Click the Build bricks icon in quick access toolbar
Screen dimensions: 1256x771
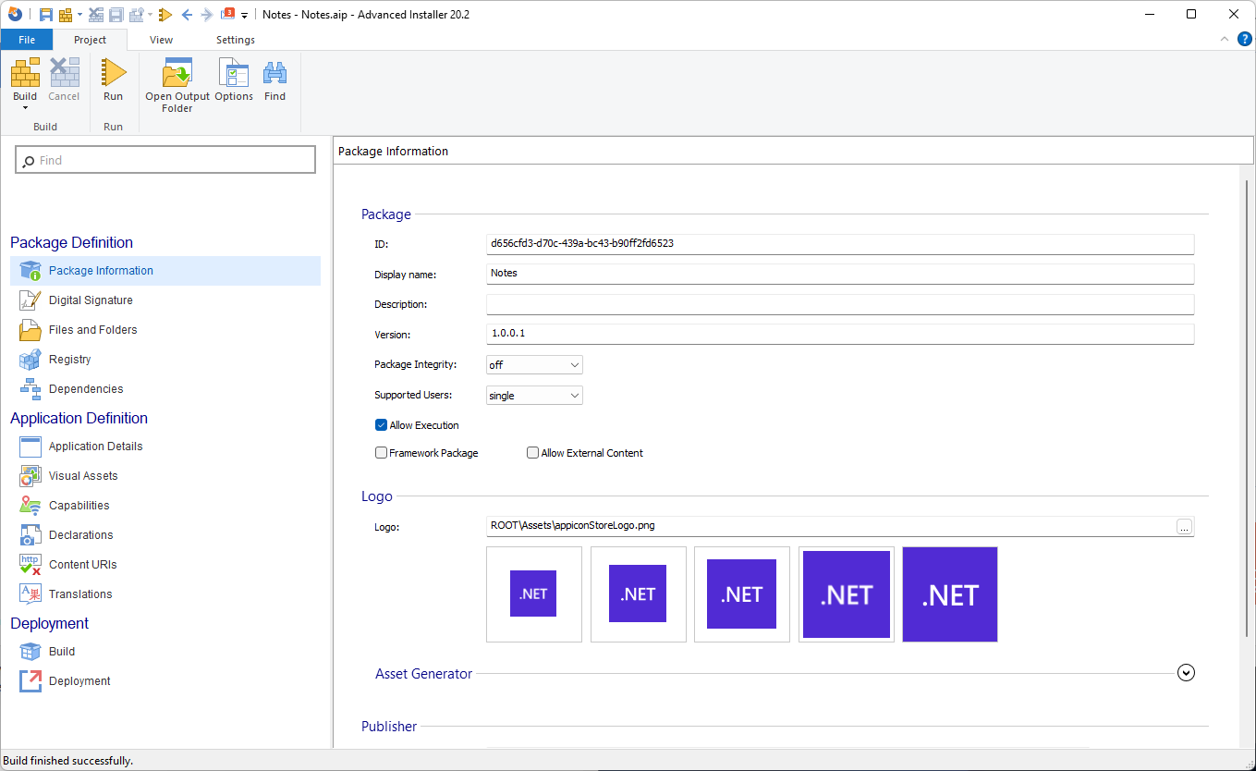66,14
